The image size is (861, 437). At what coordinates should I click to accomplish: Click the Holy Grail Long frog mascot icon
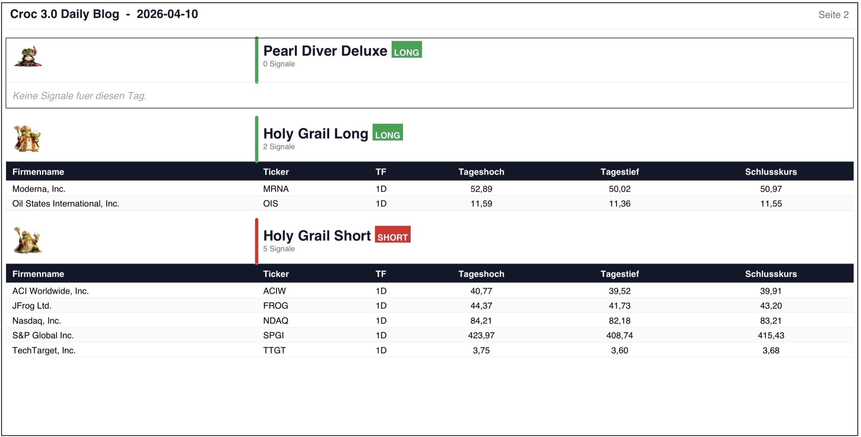[x=27, y=139]
